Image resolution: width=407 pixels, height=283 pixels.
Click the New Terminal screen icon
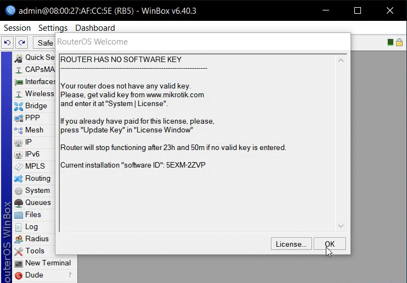click(19, 263)
